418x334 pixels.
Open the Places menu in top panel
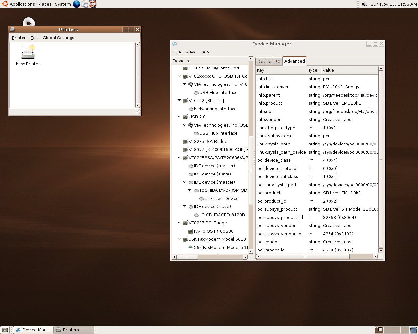coord(45,4)
